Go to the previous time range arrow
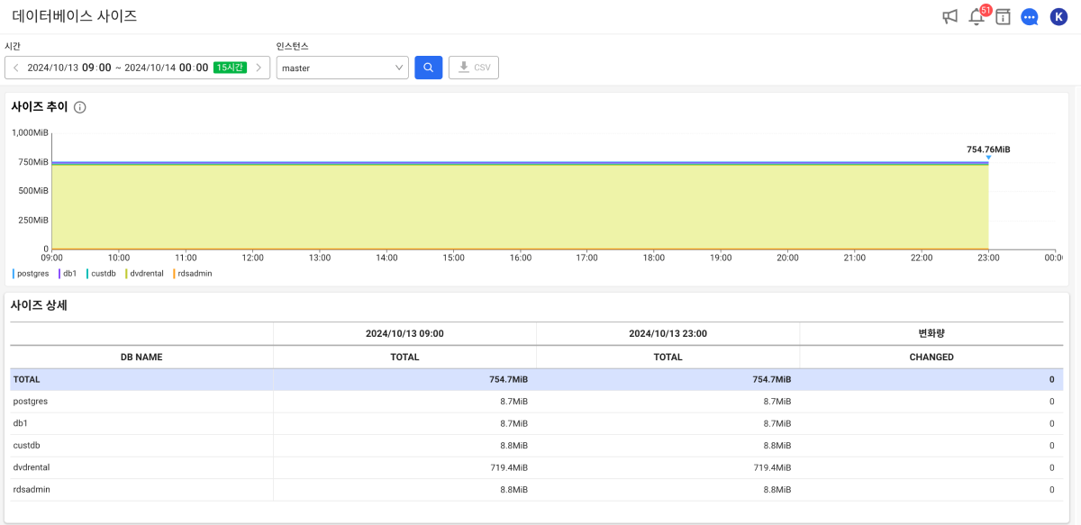1081x525 pixels. coord(16,68)
